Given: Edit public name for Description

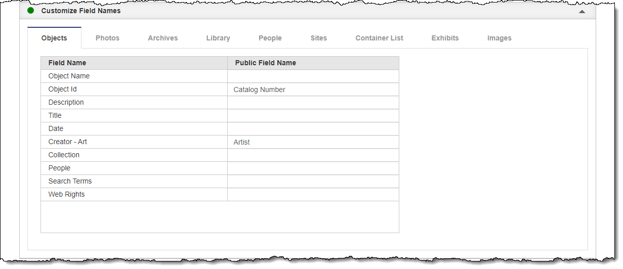Looking at the screenshot, I should coord(313,103).
